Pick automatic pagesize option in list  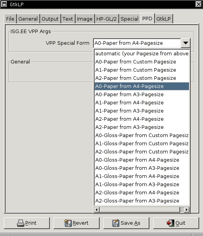click(x=142, y=54)
